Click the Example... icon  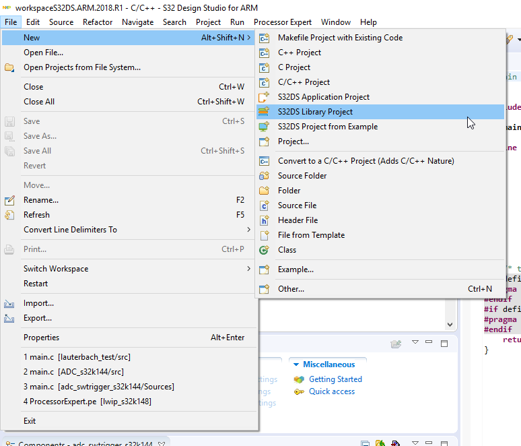coord(264,269)
